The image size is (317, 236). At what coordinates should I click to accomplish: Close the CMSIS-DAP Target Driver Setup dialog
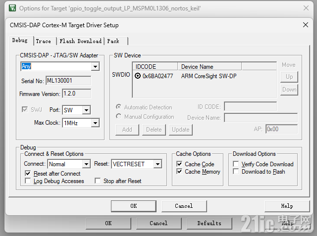click(306, 25)
